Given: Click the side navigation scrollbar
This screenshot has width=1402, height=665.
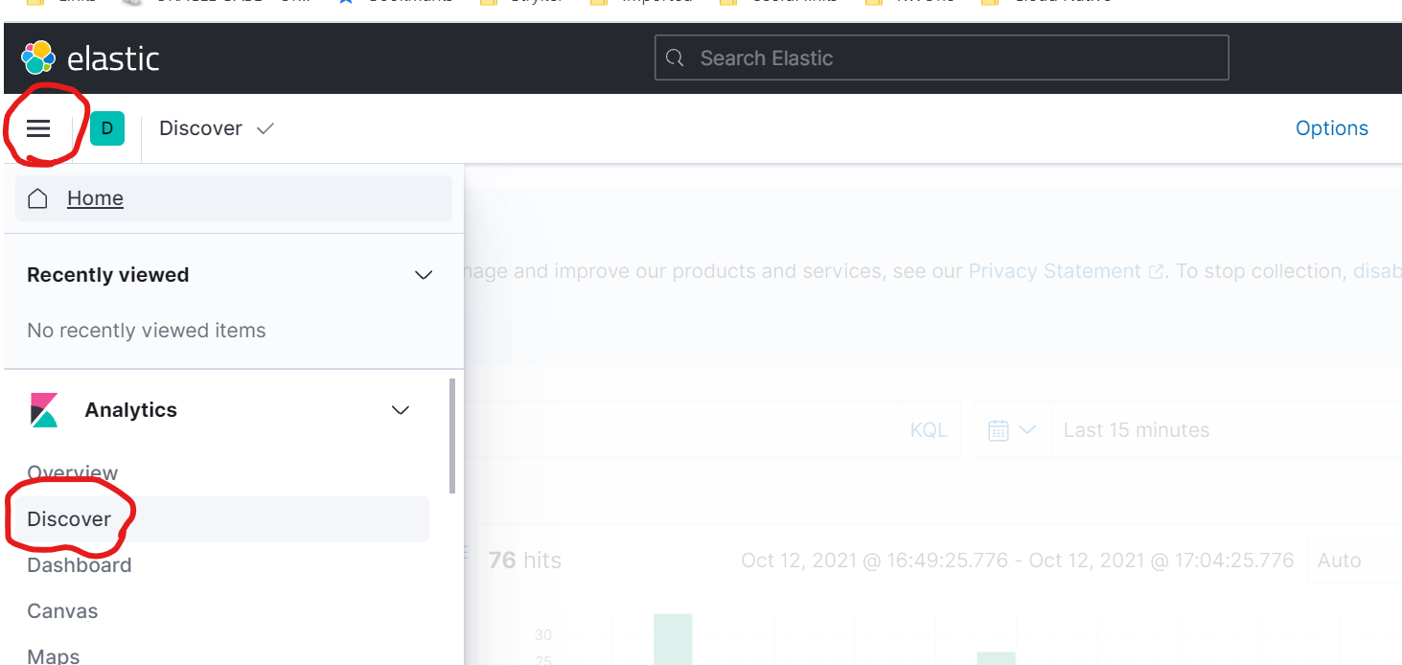Looking at the screenshot, I should point(452,436).
